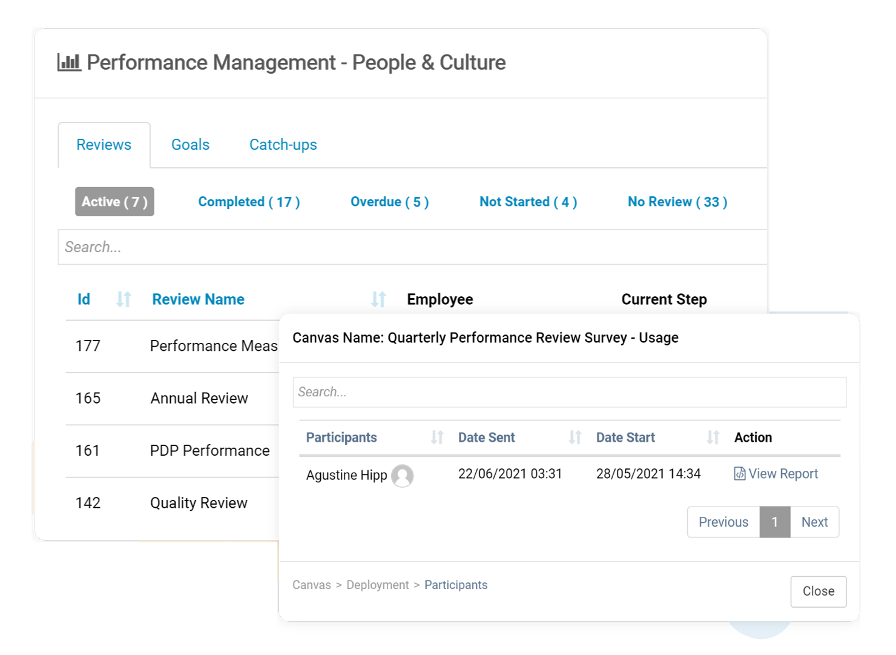The width and height of the screenshot is (896, 655).
Task: Open the PDP Performance review entry
Action: [209, 450]
